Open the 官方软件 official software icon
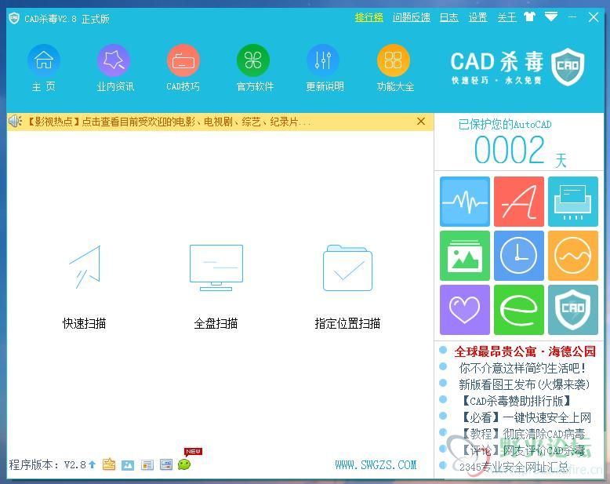Viewport: 610px width, 484px height. [253, 60]
